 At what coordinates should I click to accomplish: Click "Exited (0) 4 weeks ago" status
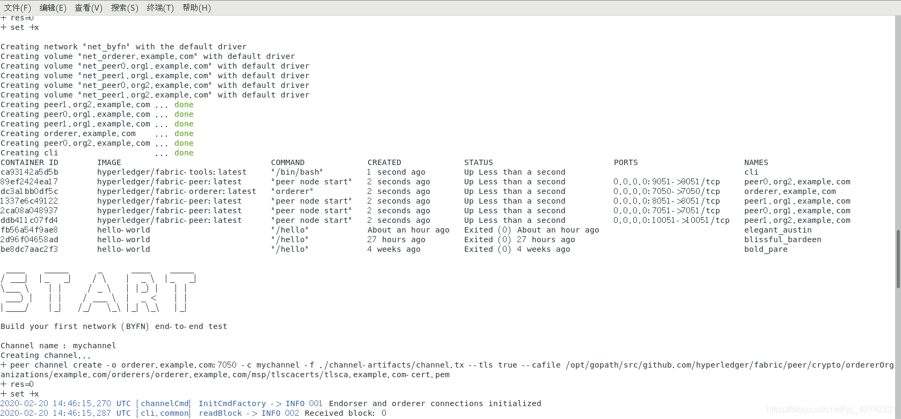[x=517, y=249]
